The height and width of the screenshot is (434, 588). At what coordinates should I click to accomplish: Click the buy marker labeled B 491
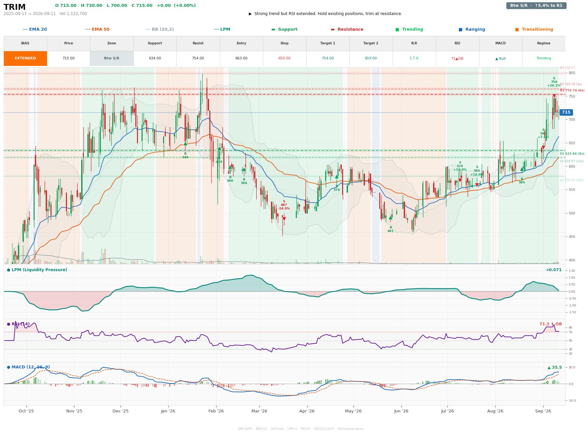pyautogui.click(x=390, y=218)
